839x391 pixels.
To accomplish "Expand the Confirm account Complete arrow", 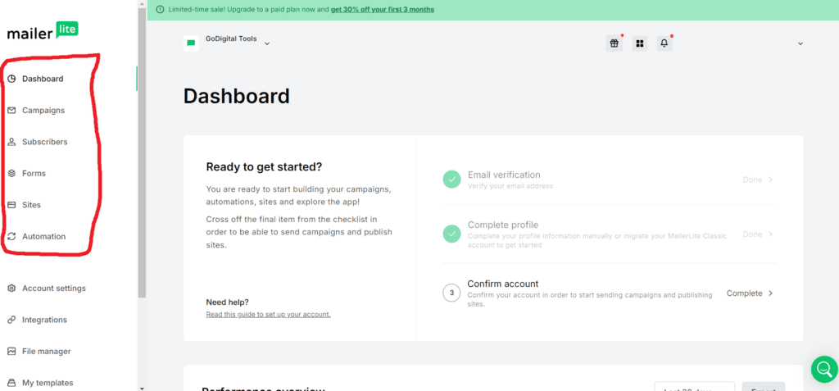I will click(x=770, y=293).
